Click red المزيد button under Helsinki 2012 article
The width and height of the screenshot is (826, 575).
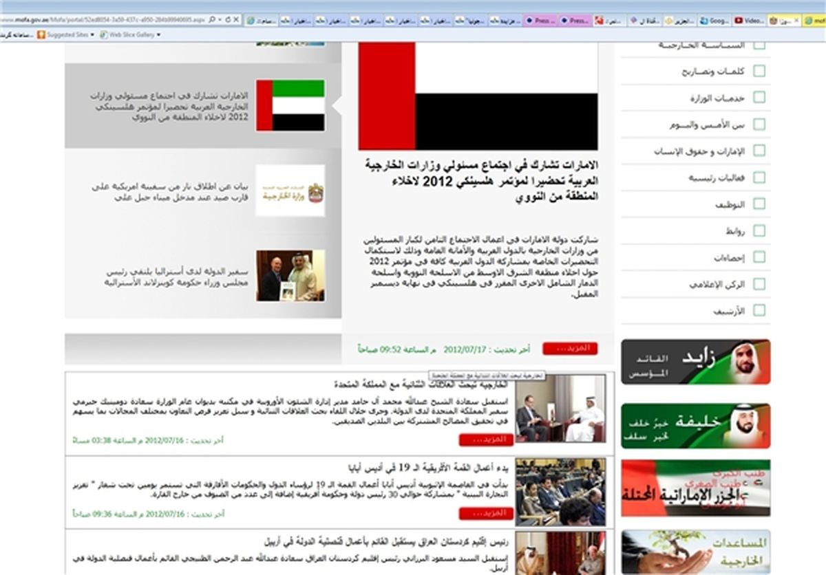click(569, 349)
